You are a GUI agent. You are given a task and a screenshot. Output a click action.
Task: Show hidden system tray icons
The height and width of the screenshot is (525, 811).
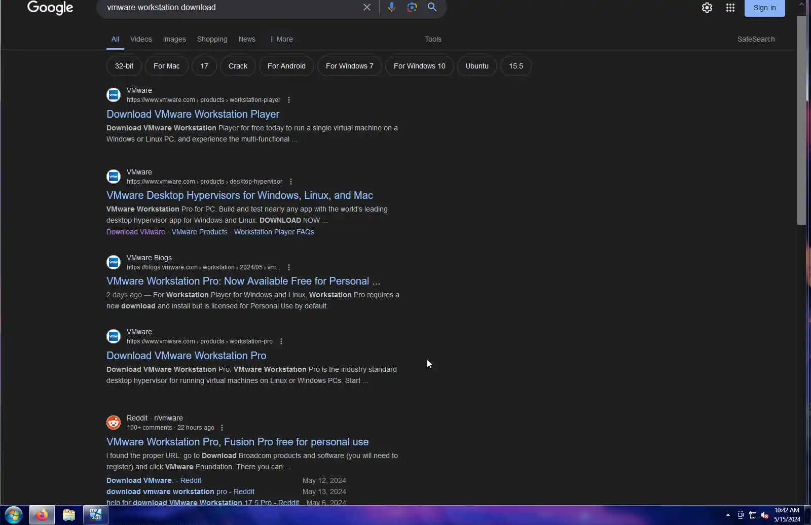[x=728, y=515]
